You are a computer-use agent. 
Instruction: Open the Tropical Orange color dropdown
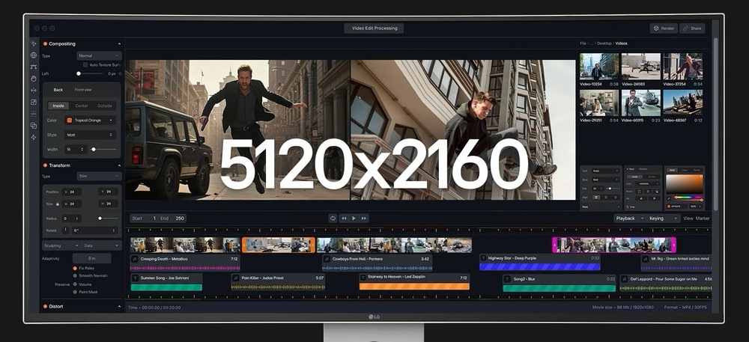pyautogui.click(x=91, y=120)
